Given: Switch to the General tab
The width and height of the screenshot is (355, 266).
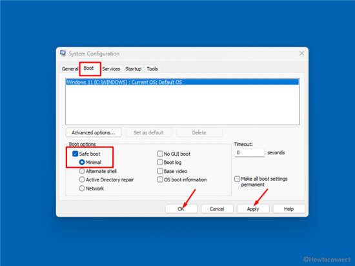Looking at the screenshot, I should 70,69.
